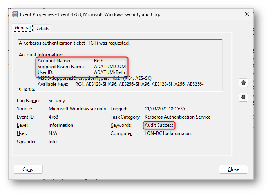Click the Supplied Realm Name ADATUM.COM
The width and height of the screenshot is (270, 196).
(x=111, y=67)
